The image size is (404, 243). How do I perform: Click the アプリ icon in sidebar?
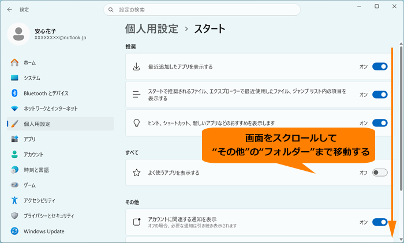click(14, 139)
